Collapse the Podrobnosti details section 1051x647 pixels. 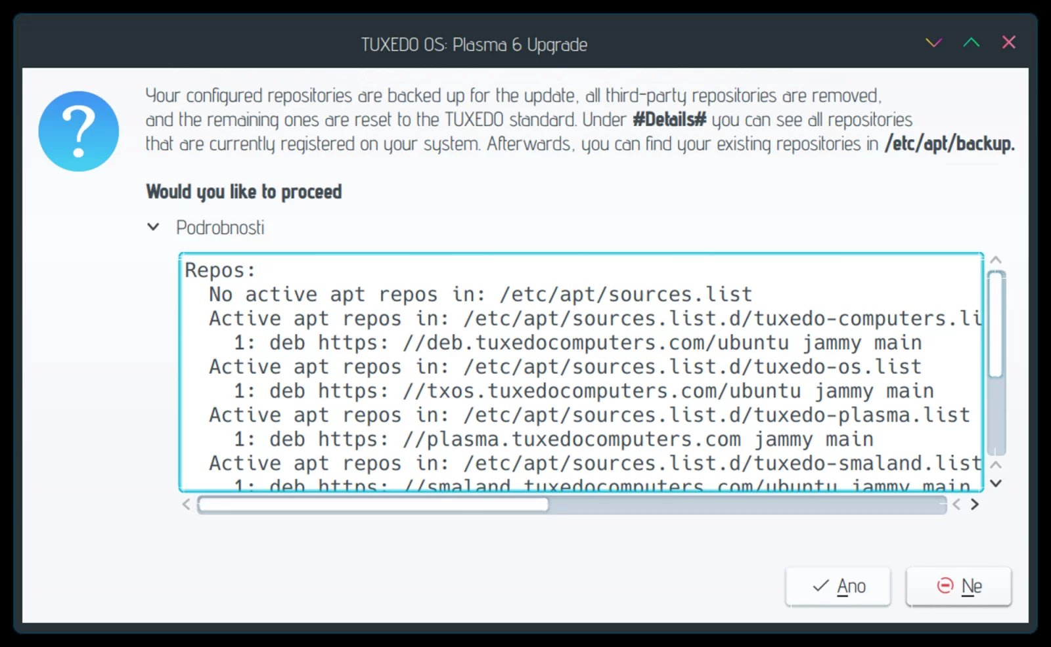point(153,227)
